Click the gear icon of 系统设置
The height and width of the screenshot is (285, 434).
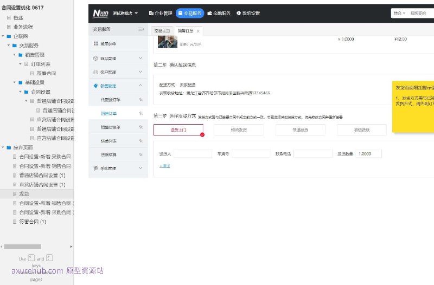pos(239,13)
